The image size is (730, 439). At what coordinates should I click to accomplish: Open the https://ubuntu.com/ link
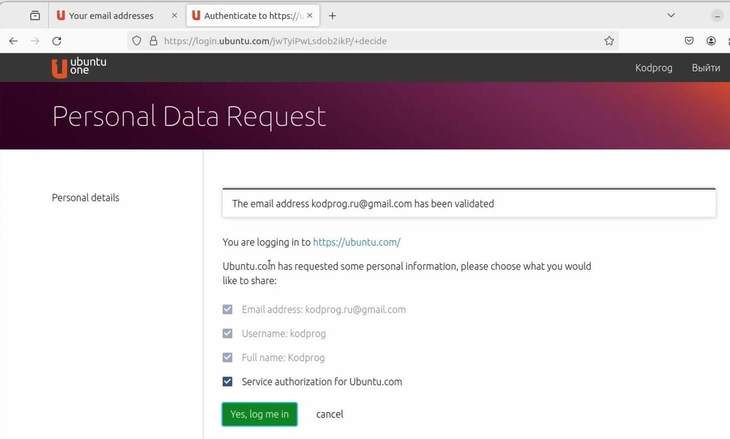tap(357, 242)
